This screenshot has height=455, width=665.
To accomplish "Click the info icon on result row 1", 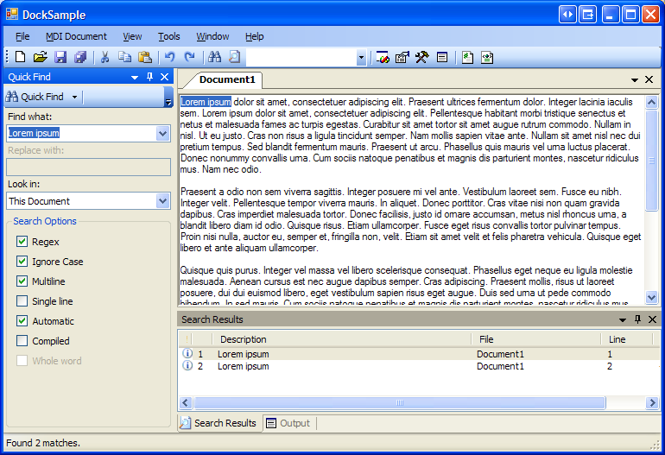I will [x=187, y=353].
